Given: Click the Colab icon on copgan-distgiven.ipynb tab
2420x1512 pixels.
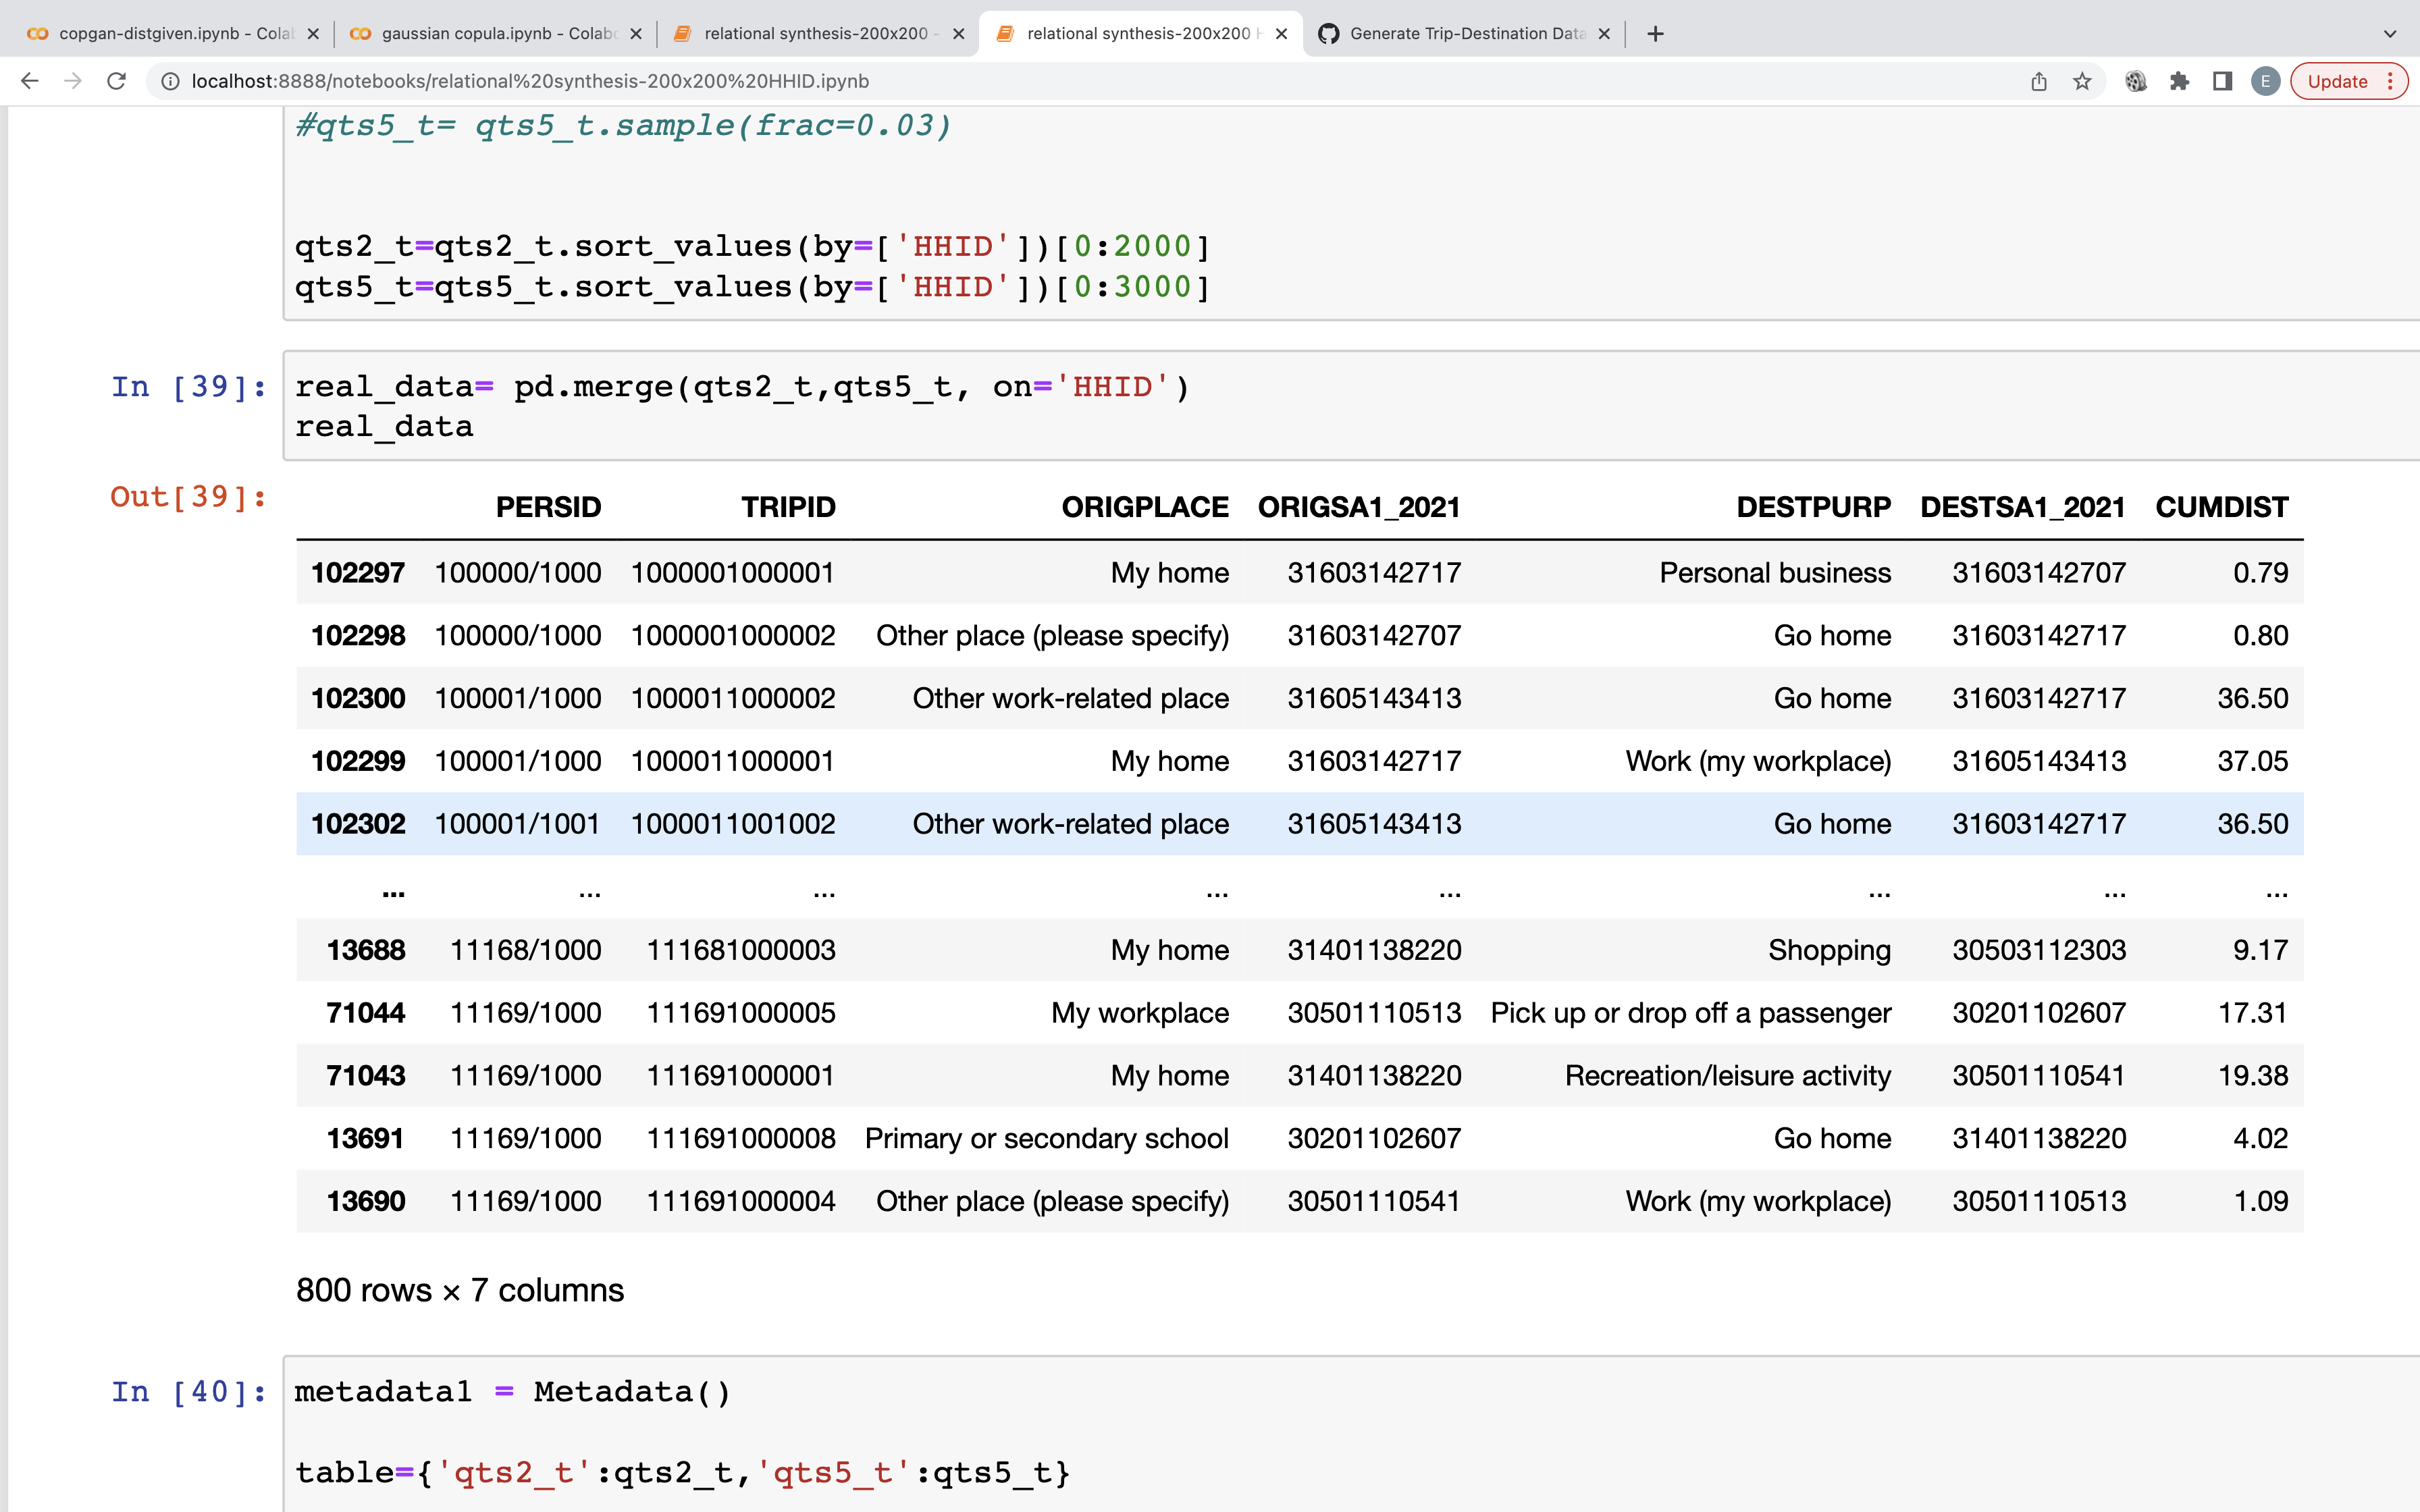Looking at the screenshot, I should [38, 33].
